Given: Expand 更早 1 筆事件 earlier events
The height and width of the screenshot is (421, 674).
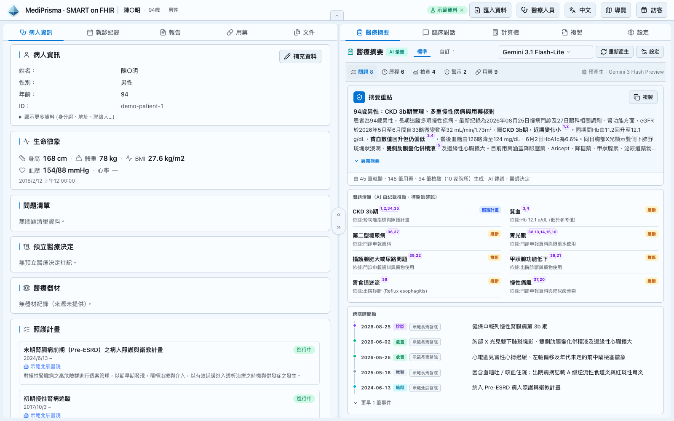Looking at the screenshot, I should (x=372, y=403).
